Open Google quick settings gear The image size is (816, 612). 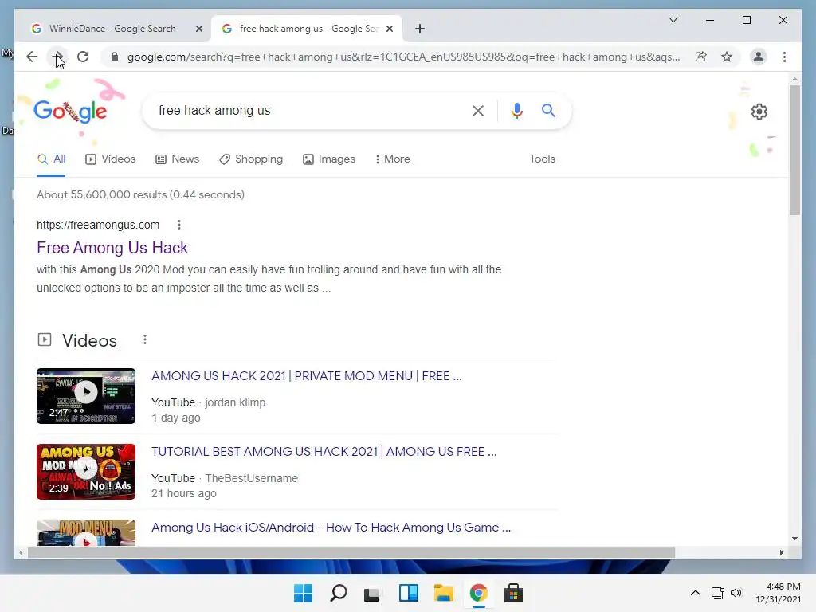coord(759,112)
